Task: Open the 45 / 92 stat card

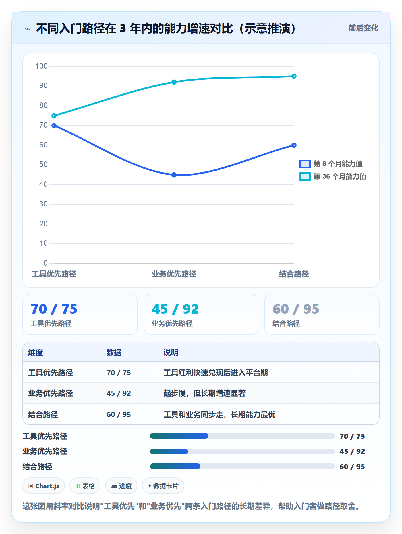Action: click(201, 314)
